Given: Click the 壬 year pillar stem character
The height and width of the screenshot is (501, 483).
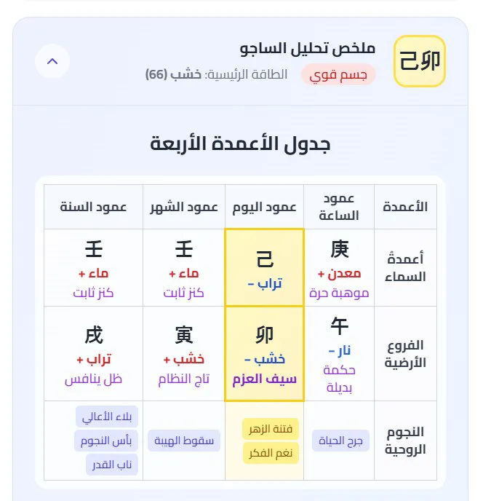Looking at the screenshot, I should 94,250.
